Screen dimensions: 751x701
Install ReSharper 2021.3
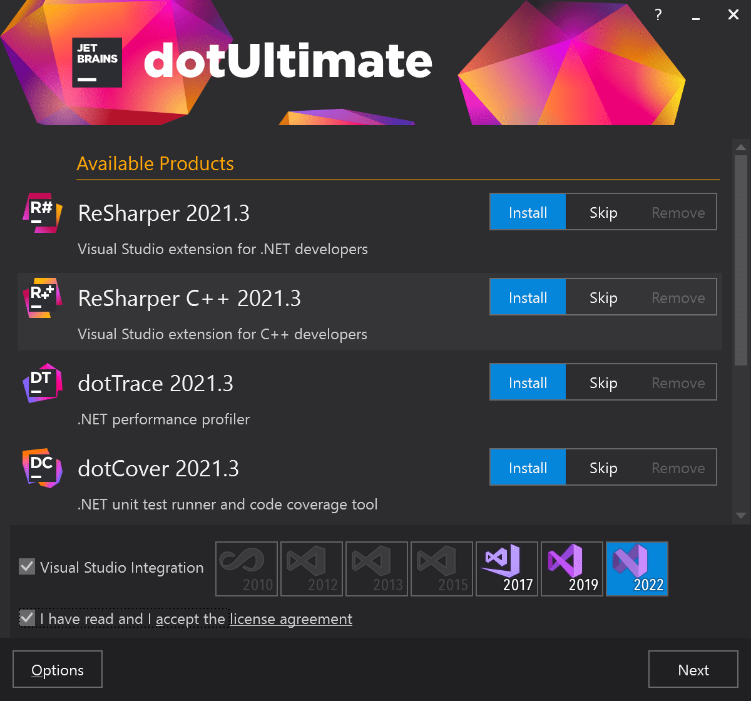click(x=527, y=212)
